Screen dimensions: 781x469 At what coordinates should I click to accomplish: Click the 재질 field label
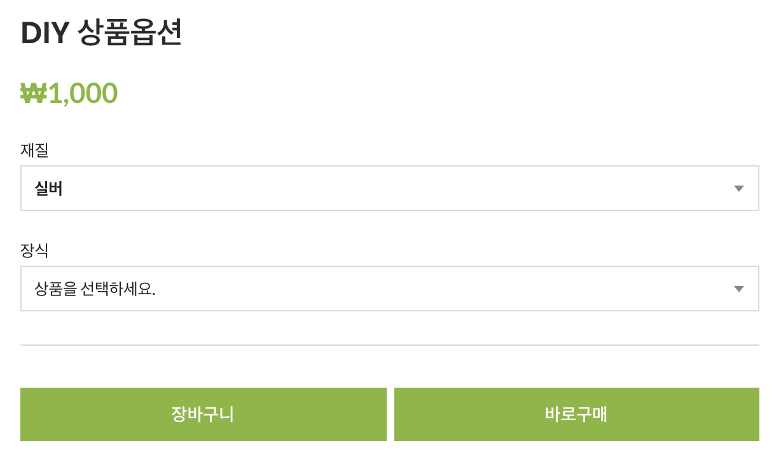[34, 150]
